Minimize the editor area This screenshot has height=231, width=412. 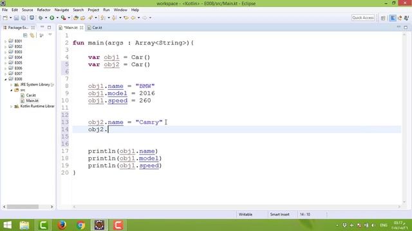pos(398,27)
